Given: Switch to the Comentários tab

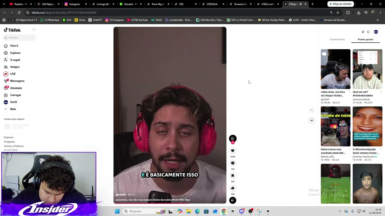Looking at the screenshot, I should pos(337,39).
